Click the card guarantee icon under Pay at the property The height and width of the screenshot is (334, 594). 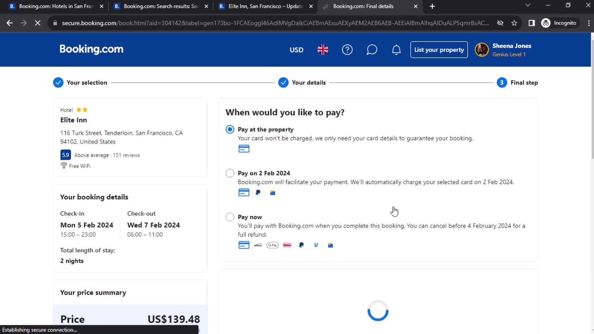pos(243,148)
